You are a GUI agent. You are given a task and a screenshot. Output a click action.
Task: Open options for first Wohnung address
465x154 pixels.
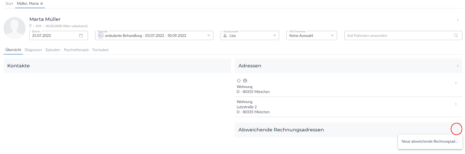(x=456, y=83)
